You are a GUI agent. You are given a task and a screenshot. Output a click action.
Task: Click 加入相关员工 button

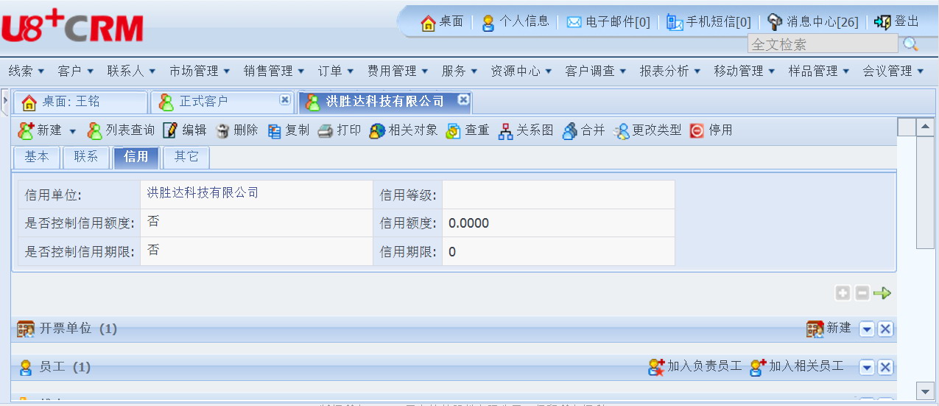(796, 366)
